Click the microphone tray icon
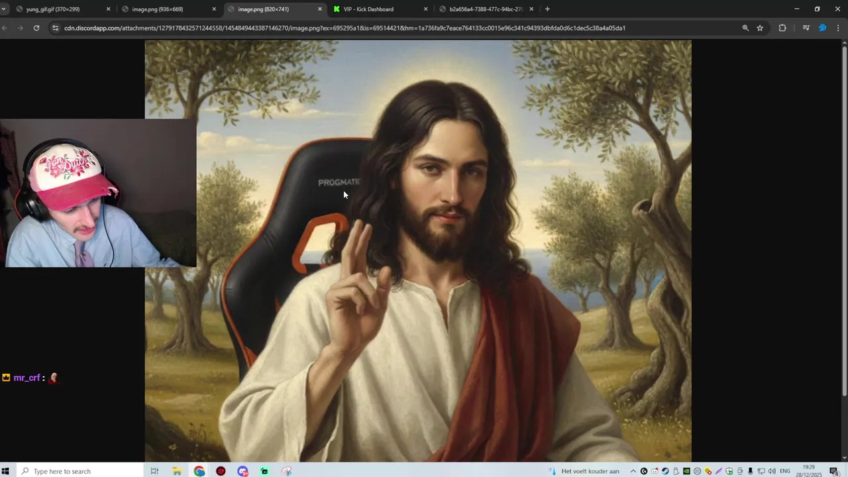 tap(750, 471)
